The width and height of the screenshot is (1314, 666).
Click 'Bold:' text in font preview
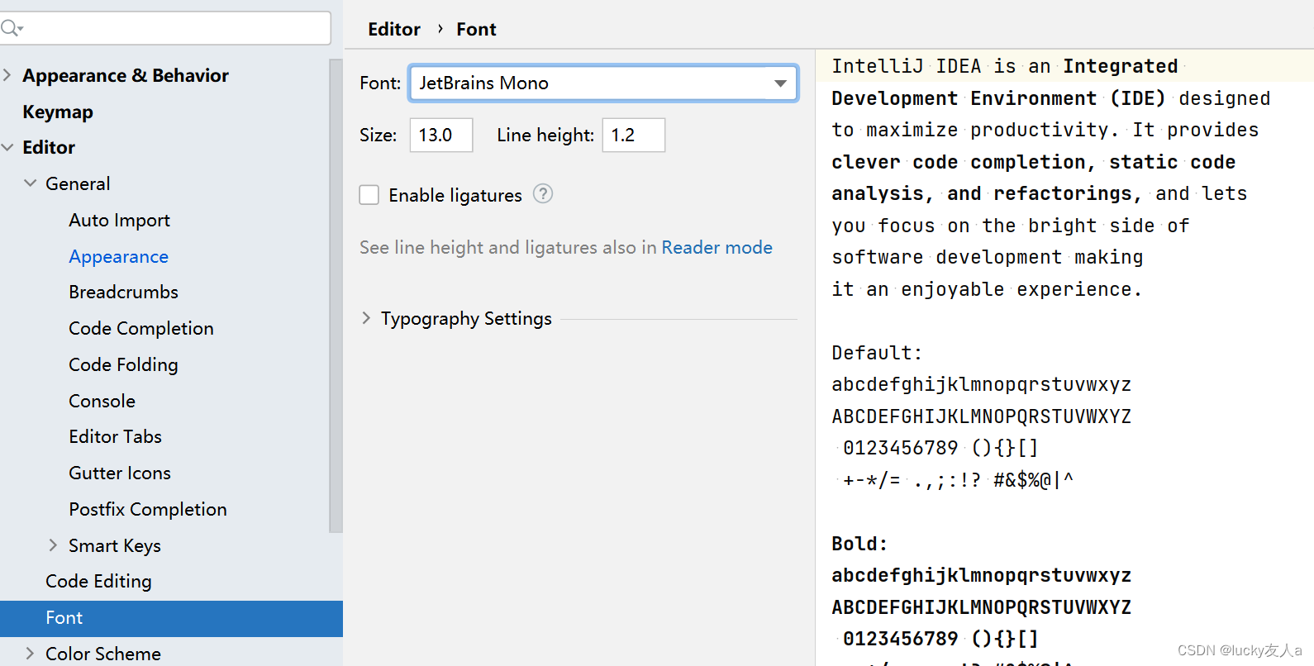click(859, 544)
